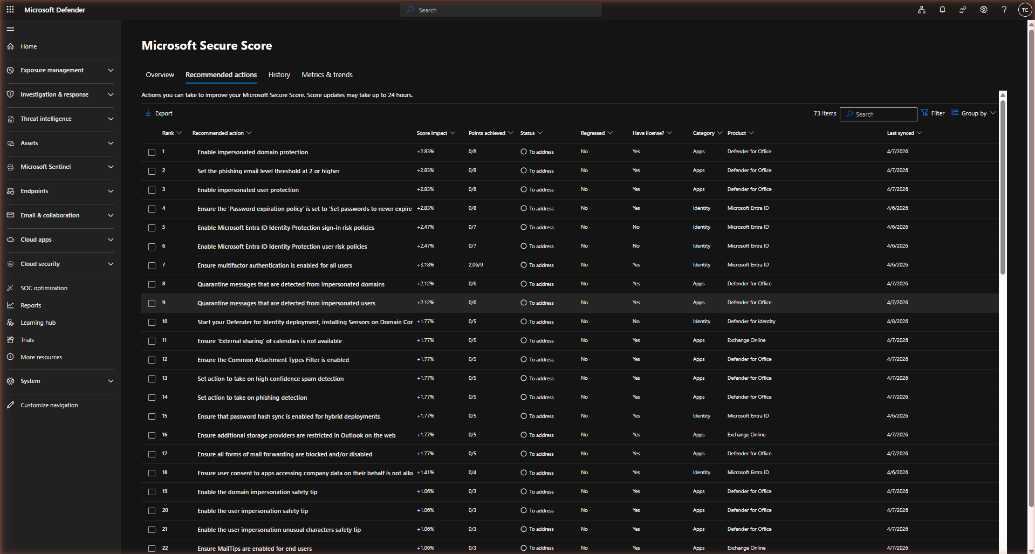Collapse the navigation hamburger menu

10,29
